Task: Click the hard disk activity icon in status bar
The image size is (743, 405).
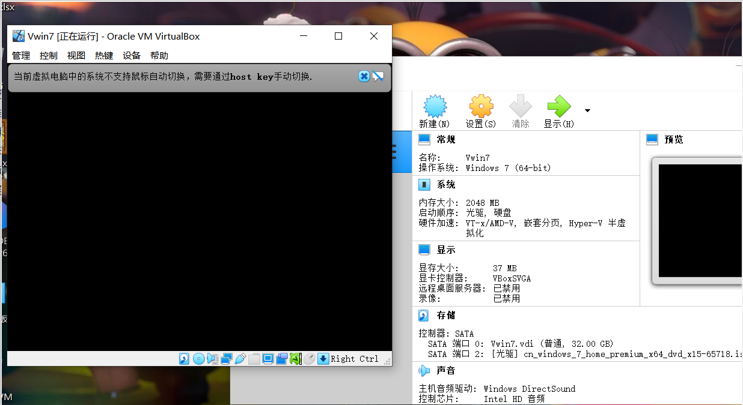Action: click(183, 358)
